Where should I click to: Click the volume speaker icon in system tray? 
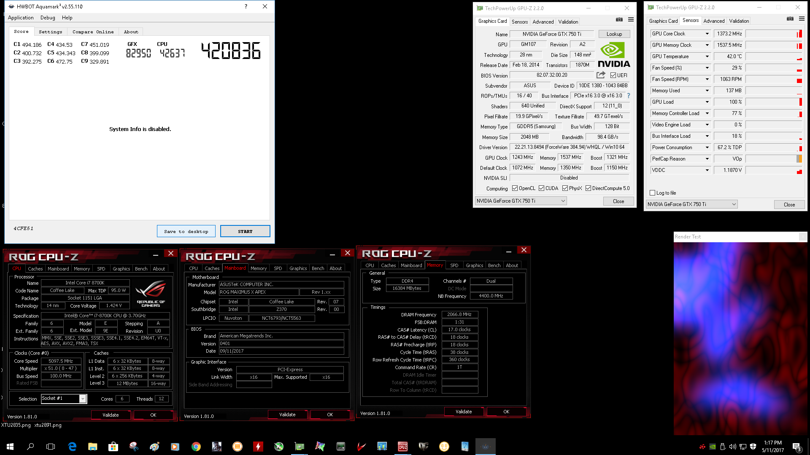(733, 447)
